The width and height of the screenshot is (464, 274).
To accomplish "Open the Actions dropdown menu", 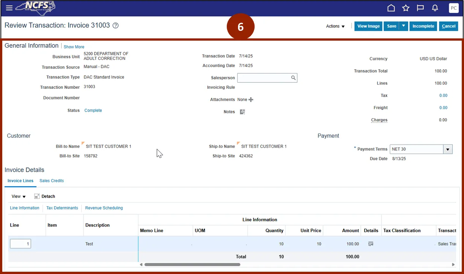I will click(x=335, y=26).
